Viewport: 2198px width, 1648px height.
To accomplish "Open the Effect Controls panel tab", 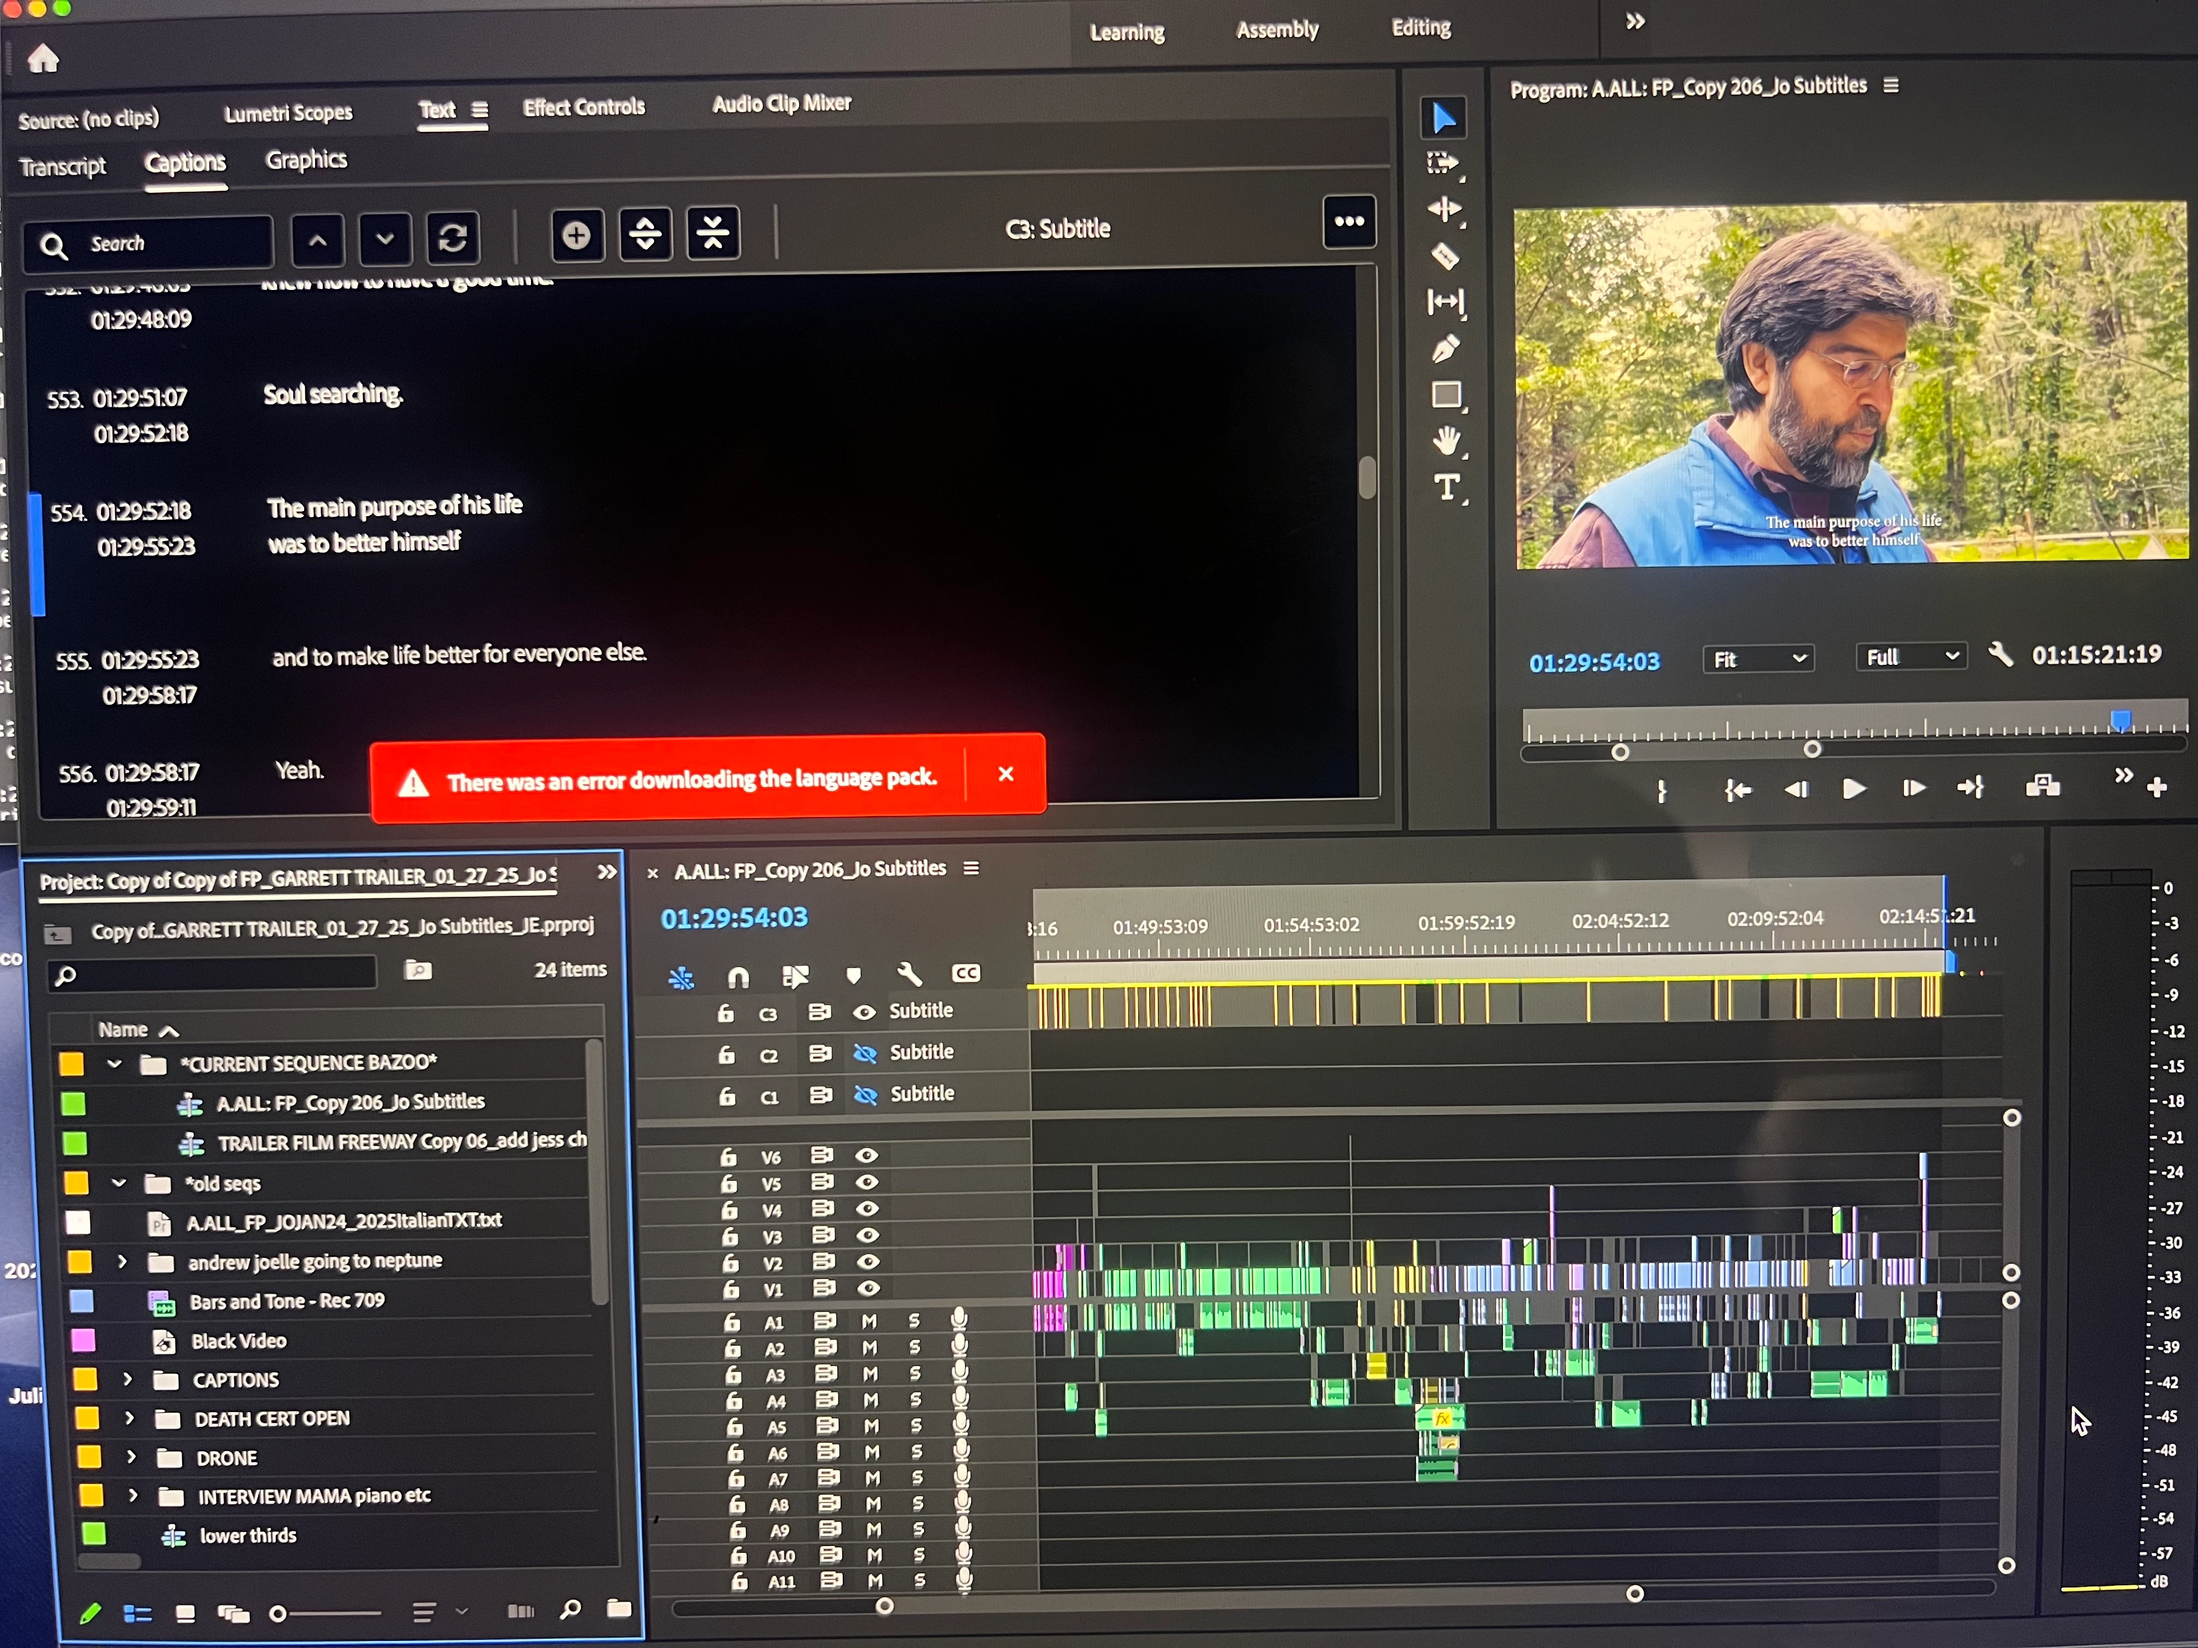I will coord(583,107).
